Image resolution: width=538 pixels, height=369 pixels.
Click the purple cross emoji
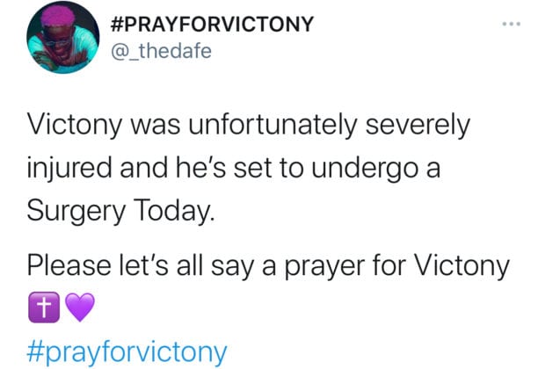[44, 307]
